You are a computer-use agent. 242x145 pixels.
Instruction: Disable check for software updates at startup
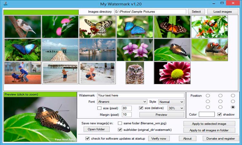pos(87,138)
